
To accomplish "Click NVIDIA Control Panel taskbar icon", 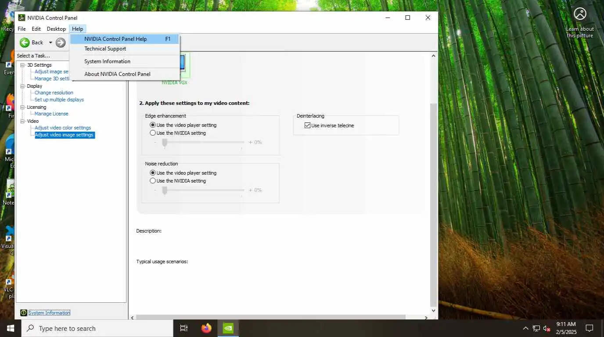I will point(228,328).
